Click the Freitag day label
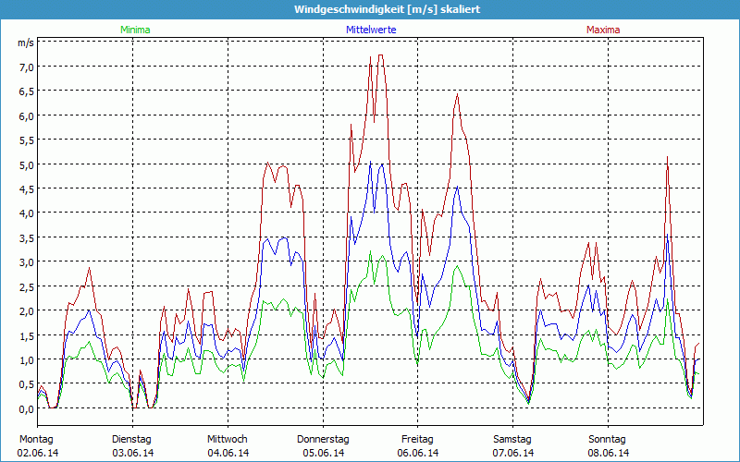Image resolution: width=740 pixels, height=462 pixels. (417, 440)
